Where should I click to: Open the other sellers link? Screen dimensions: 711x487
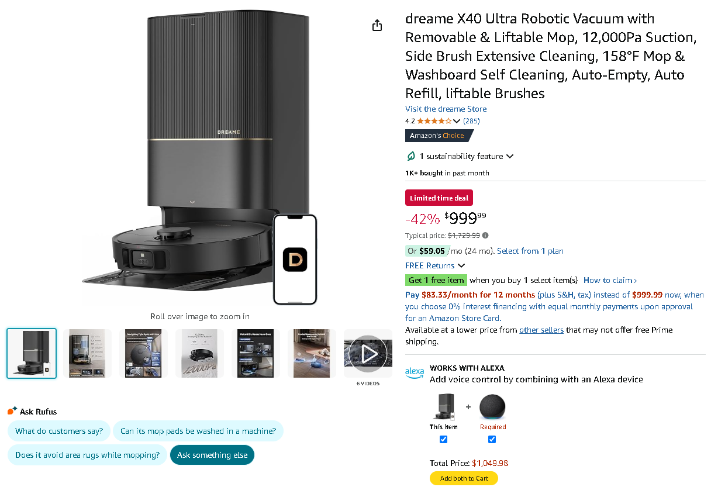[x=541, y=330]
